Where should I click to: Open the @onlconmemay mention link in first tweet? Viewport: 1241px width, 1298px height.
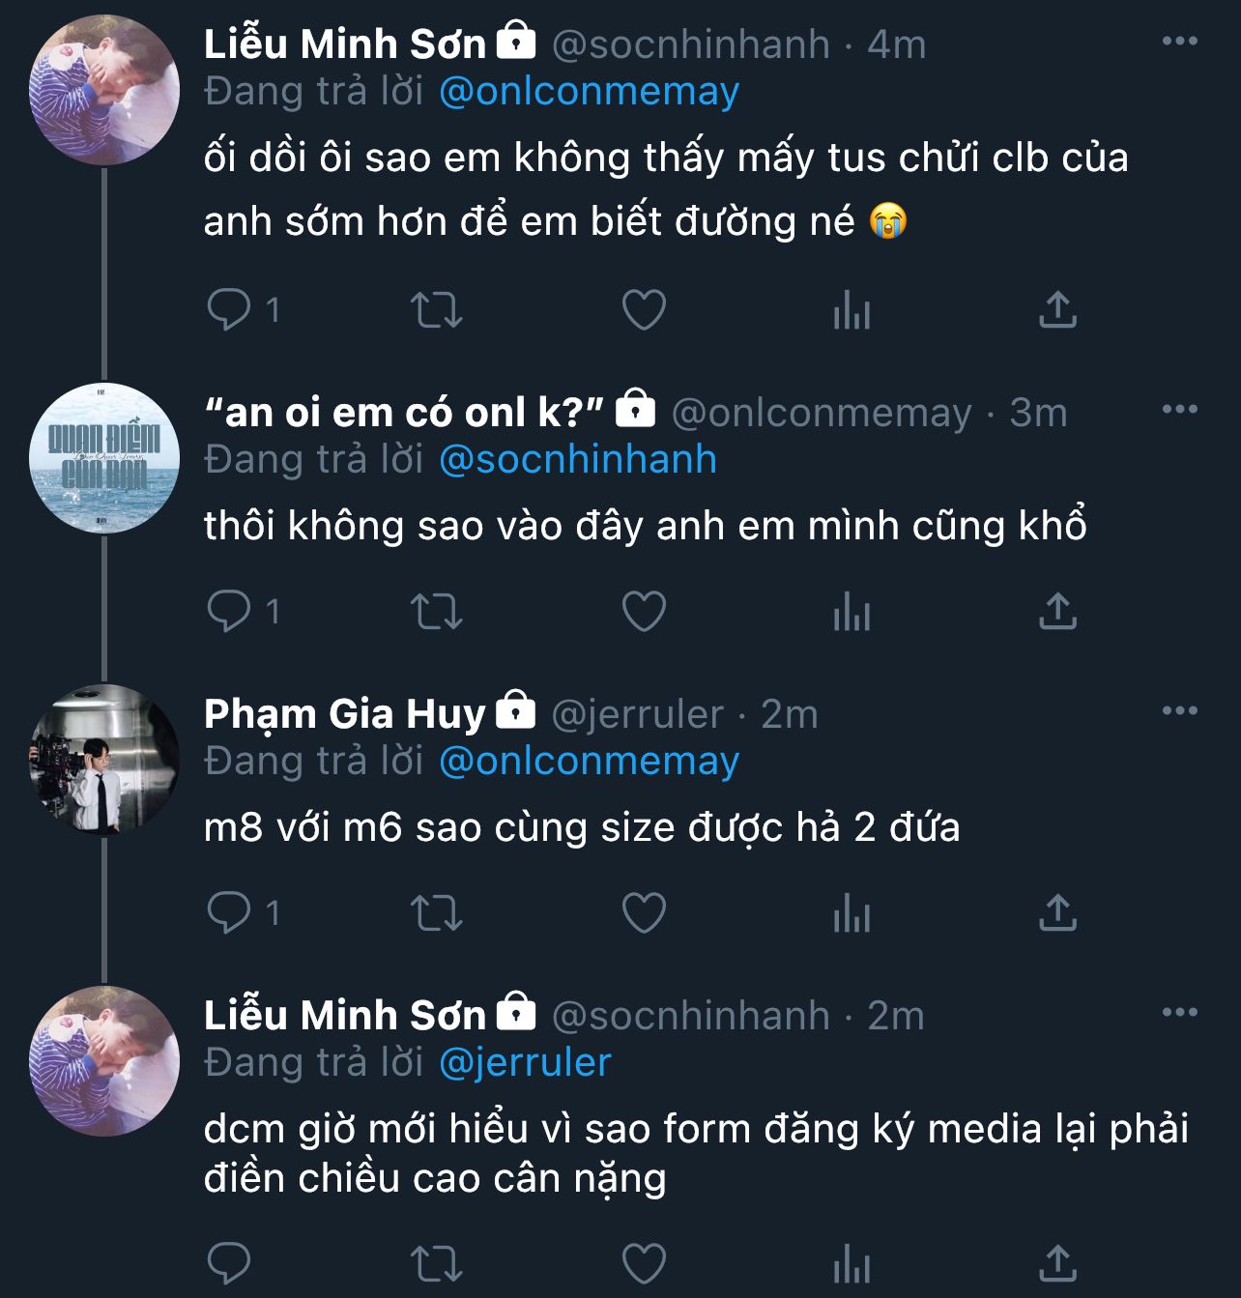tap(589, 92)
